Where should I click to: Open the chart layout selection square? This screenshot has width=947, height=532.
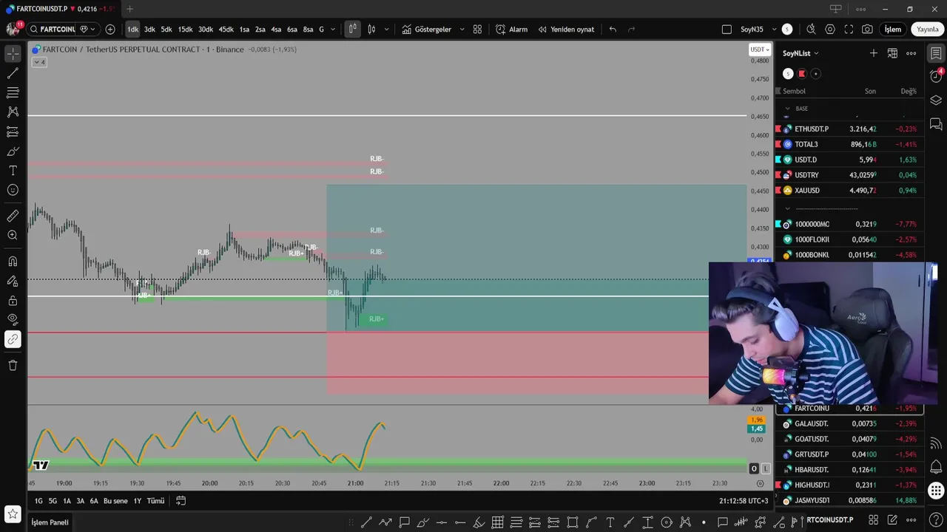[727, 30]
